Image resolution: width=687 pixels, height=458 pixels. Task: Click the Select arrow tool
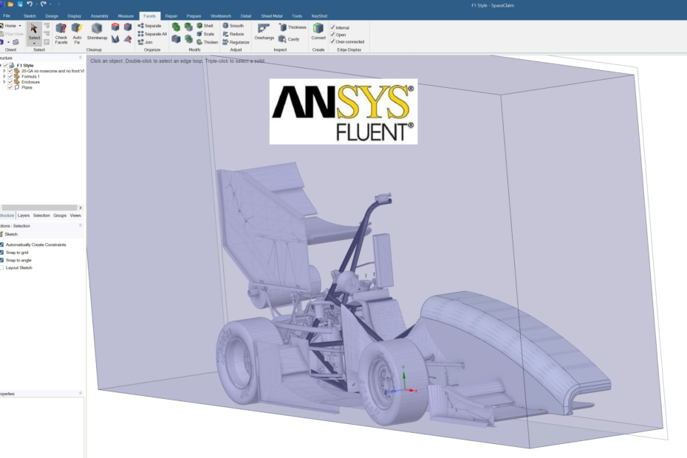(x=34, y=29)
